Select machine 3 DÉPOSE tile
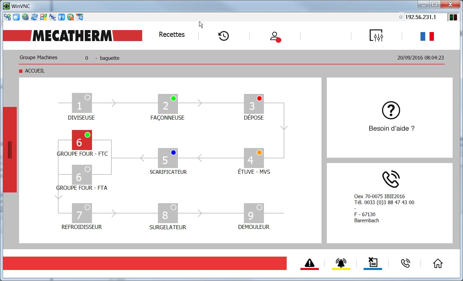Image resolution: width=463 pixels, height=281 pixels. tap(254, 104)
